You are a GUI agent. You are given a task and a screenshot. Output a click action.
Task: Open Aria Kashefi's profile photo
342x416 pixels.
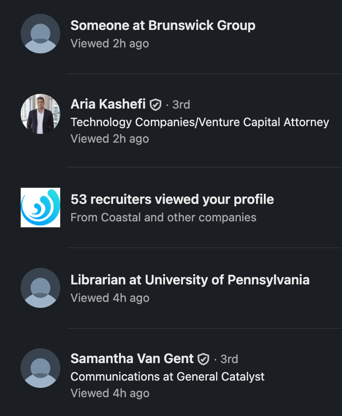click(x=40, y=114)
